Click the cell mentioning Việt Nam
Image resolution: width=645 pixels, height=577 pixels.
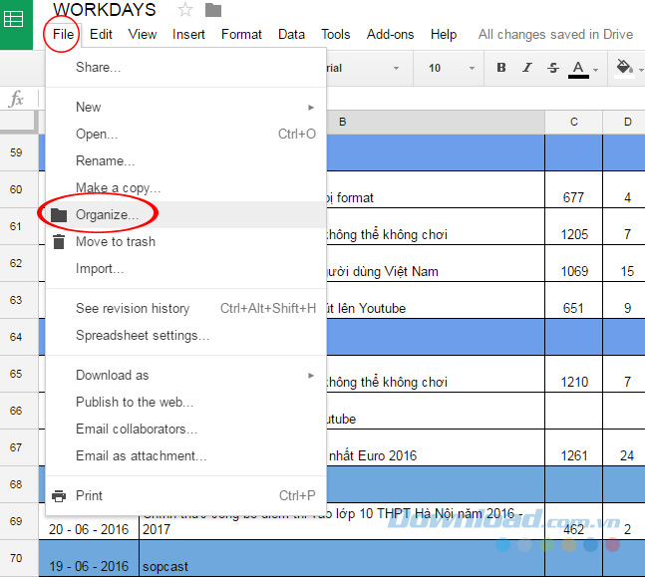[436, 263]
